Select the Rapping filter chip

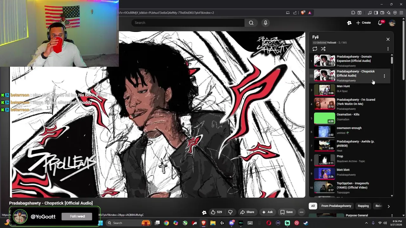pos(363,206)
